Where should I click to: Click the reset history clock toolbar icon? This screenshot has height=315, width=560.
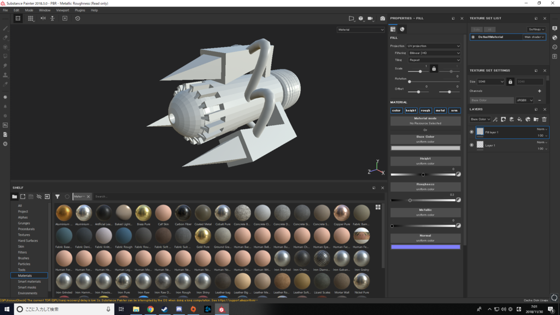[78, 18]
